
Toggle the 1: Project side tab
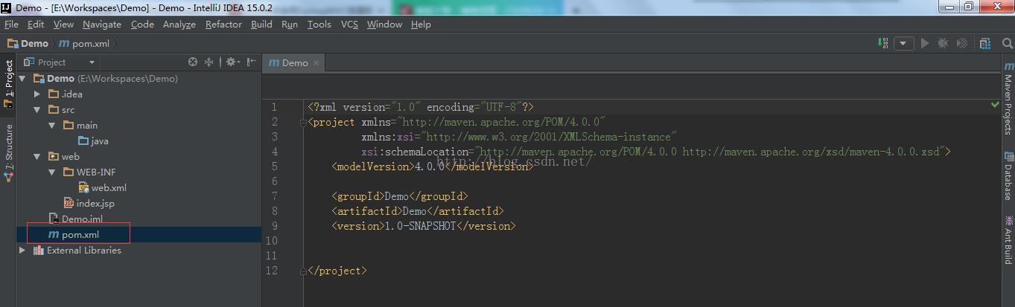[x=8, y=83]
